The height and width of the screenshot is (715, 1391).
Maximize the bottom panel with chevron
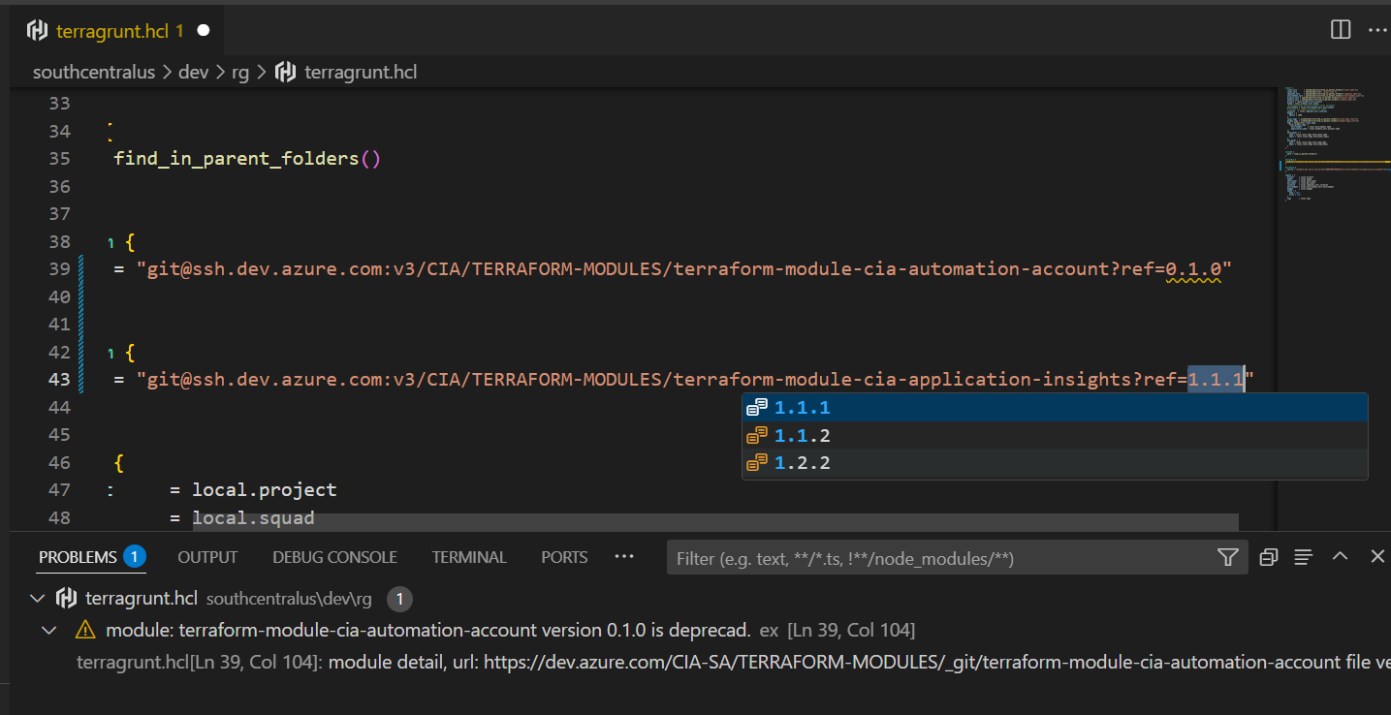1340,556
